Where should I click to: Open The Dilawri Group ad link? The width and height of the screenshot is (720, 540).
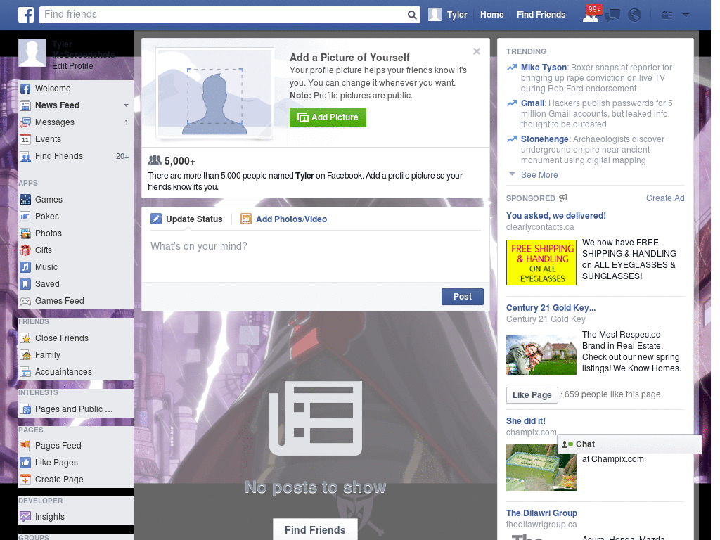pos(541,513)
